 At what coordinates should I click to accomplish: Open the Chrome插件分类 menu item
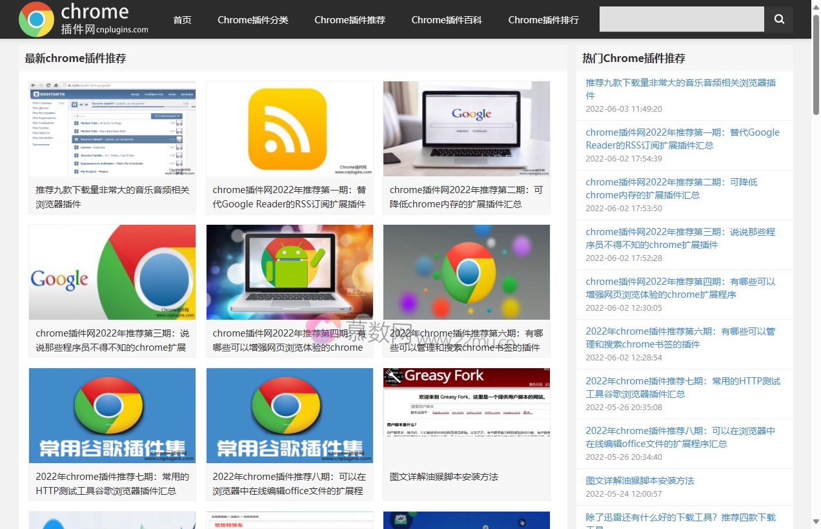pos(252,20)
